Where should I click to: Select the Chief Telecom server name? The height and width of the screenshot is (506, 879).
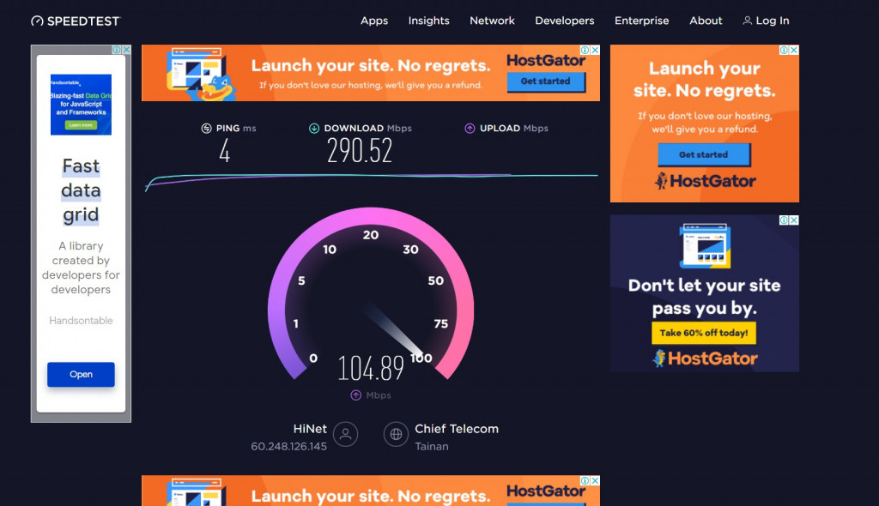tap(457, 429)
